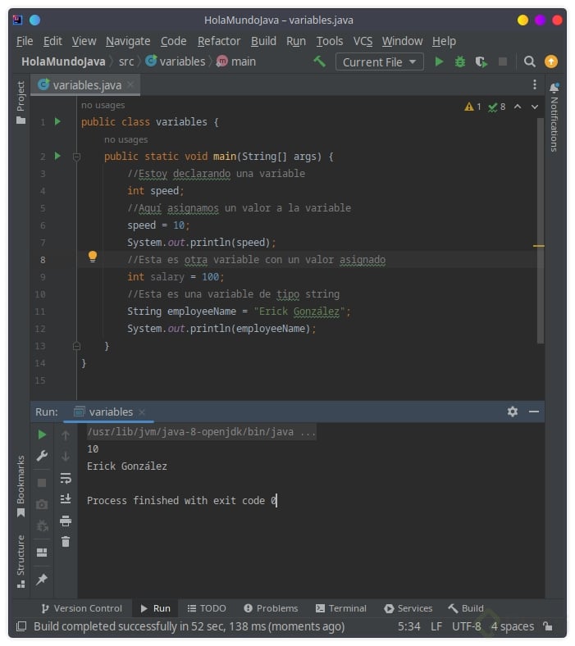Image resolution: width=575 pixels, height=646 pixels.
Task: Click camera thread dump icon
Action: click(42, 504)
